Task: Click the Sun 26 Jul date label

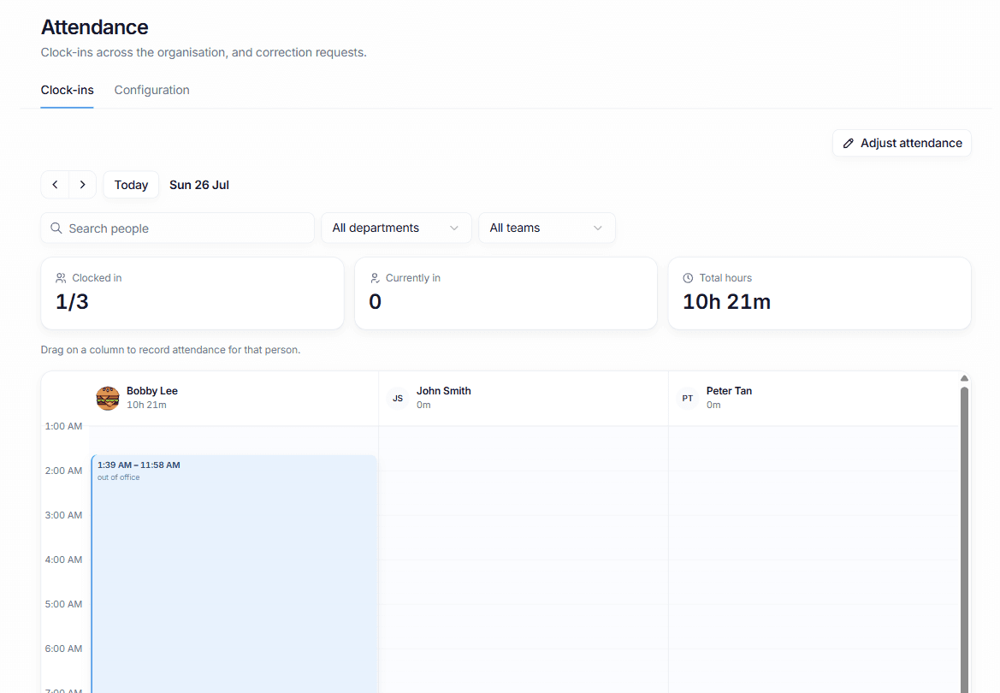Action: point(199,185)
